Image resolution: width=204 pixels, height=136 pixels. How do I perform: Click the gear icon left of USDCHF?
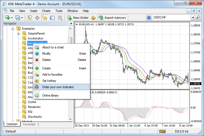149,17
